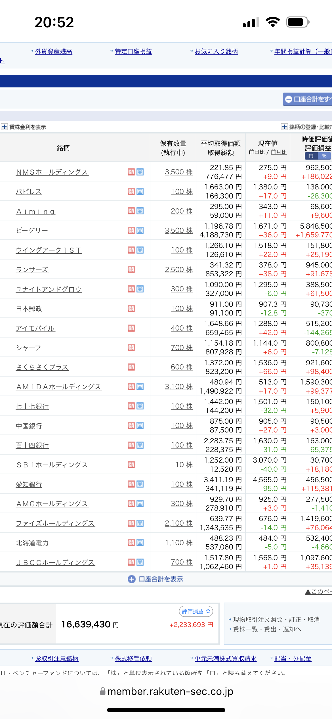Click the CA icon for Aiming
The height and width of the screenshot is (719, 332).
click(131, 211)
